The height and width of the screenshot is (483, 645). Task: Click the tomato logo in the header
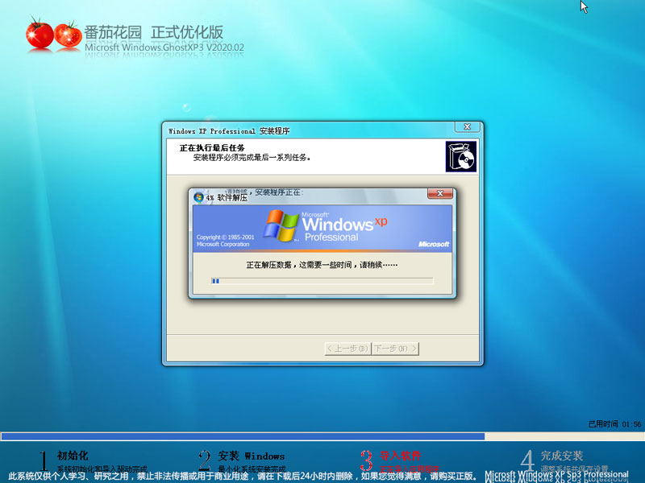click(x=53, y=35)
